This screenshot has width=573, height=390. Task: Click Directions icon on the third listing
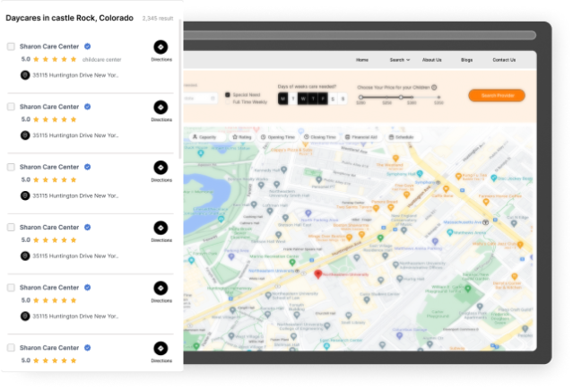(x=161, y=168)
